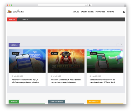Click the Senacon ticker headline
This screenshot has width=132, height=112.
pyautogui.click(x=26, y=19)
